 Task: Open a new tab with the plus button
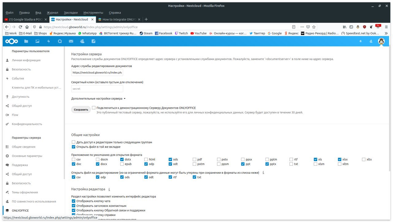point(146,19)
